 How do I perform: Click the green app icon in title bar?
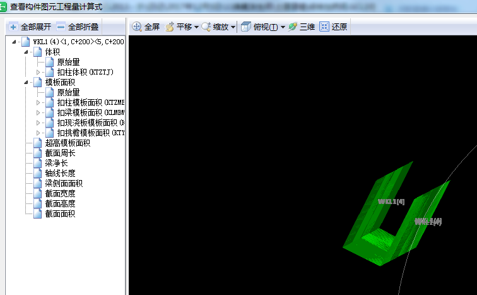click(3, 7)
